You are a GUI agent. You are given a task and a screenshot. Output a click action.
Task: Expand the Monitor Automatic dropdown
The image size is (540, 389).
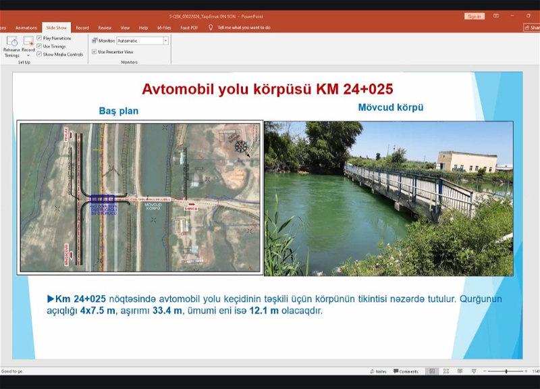coord(165,41)
